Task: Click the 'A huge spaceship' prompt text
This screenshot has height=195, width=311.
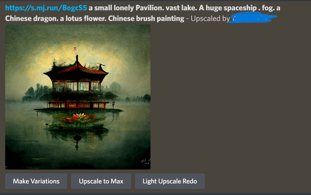Action: pos(228,8)
